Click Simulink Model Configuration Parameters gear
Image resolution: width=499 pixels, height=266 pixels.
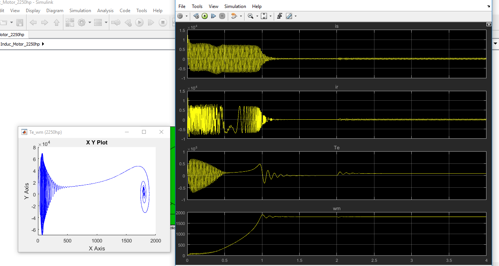(x=81, y=22)
